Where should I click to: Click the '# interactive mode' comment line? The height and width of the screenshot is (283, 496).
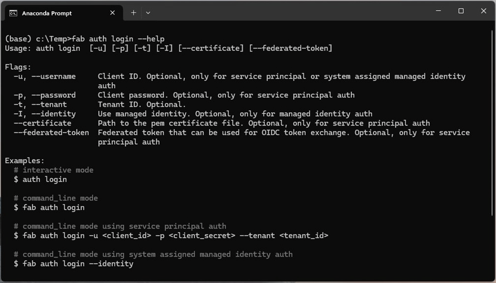pos(54,170)
